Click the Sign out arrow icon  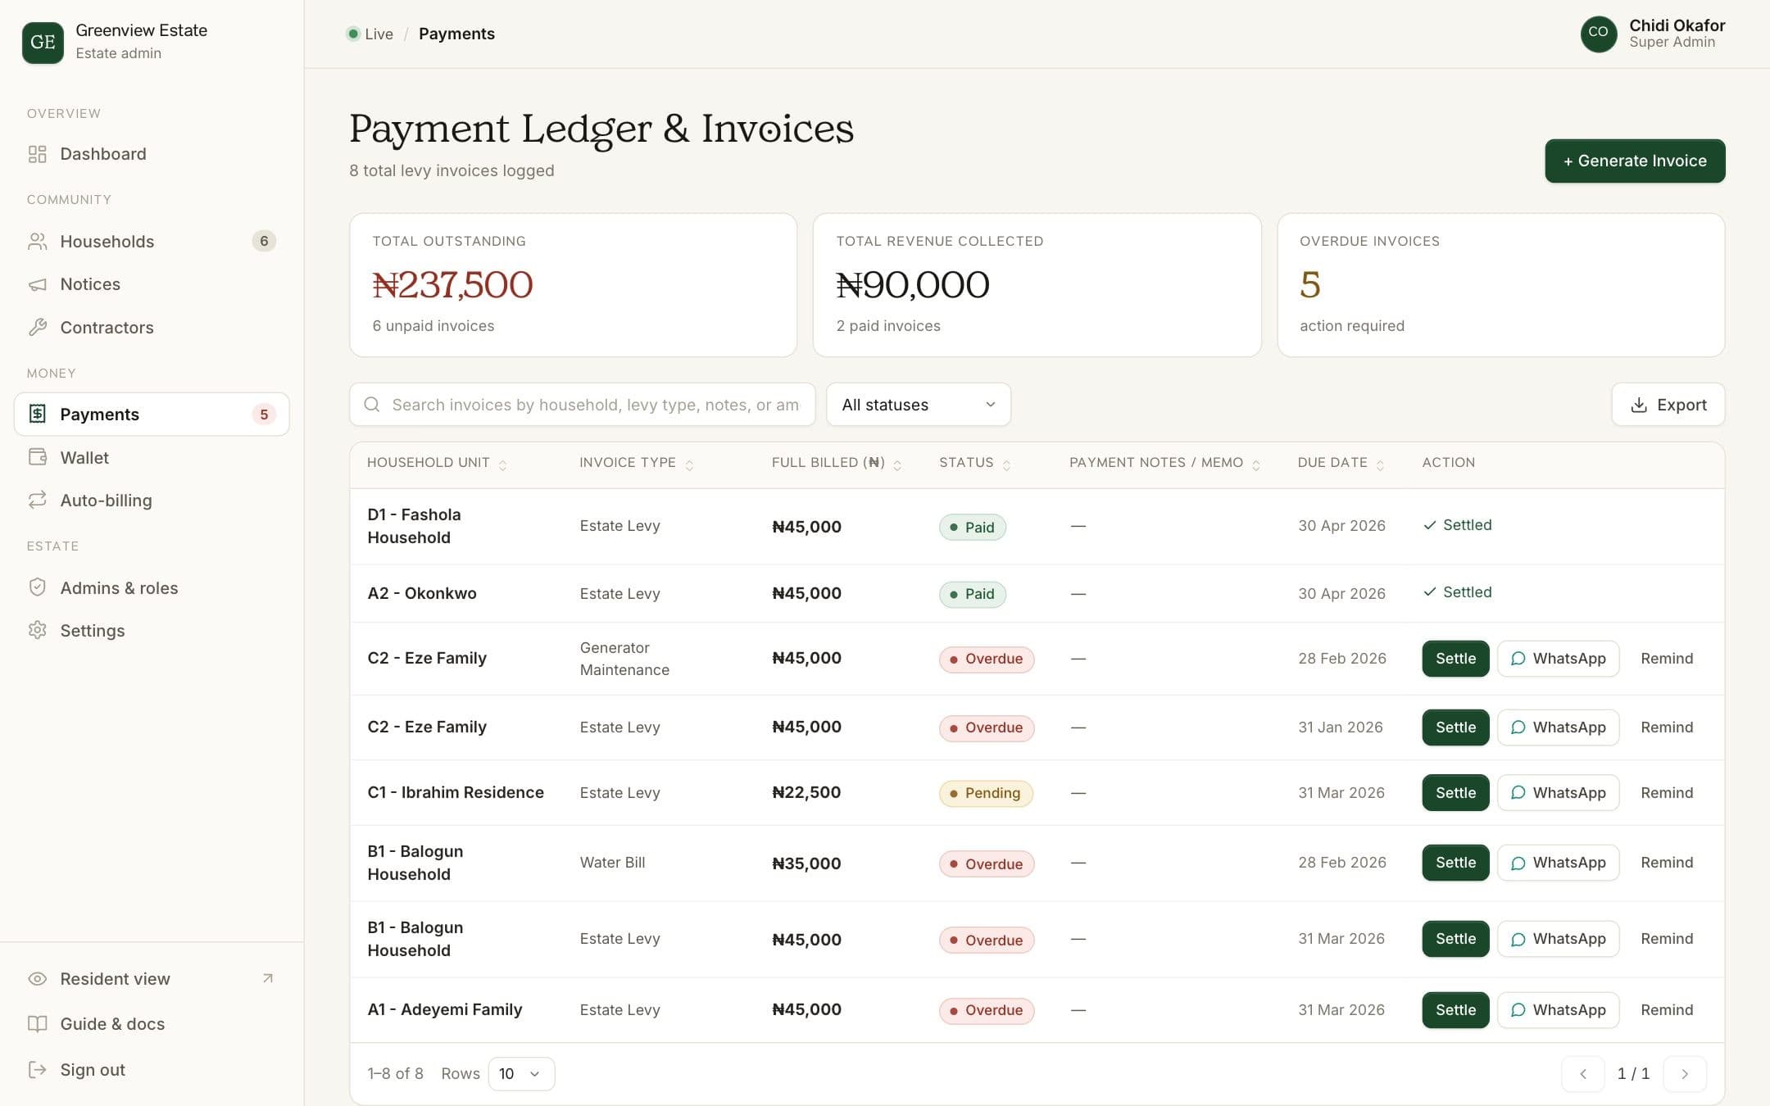37,1070
